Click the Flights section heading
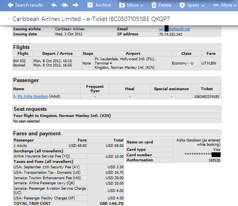 pyautogui.click(x=21, y=47)
